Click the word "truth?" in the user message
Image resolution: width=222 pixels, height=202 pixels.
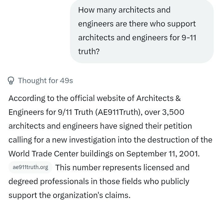point(89,51)
